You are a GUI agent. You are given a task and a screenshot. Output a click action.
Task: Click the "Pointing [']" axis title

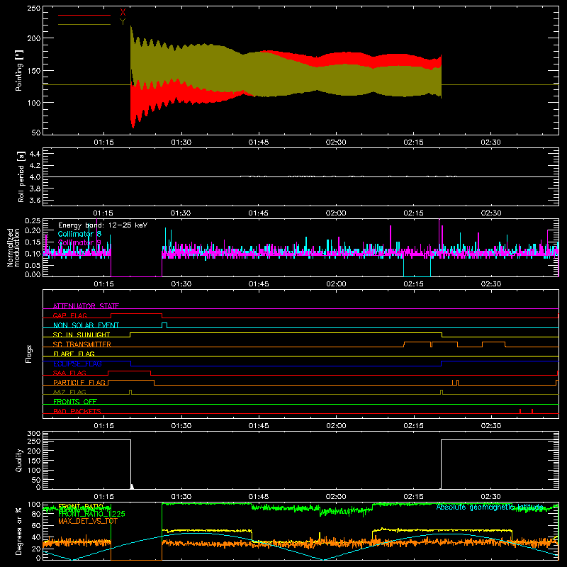pos(19,70)
